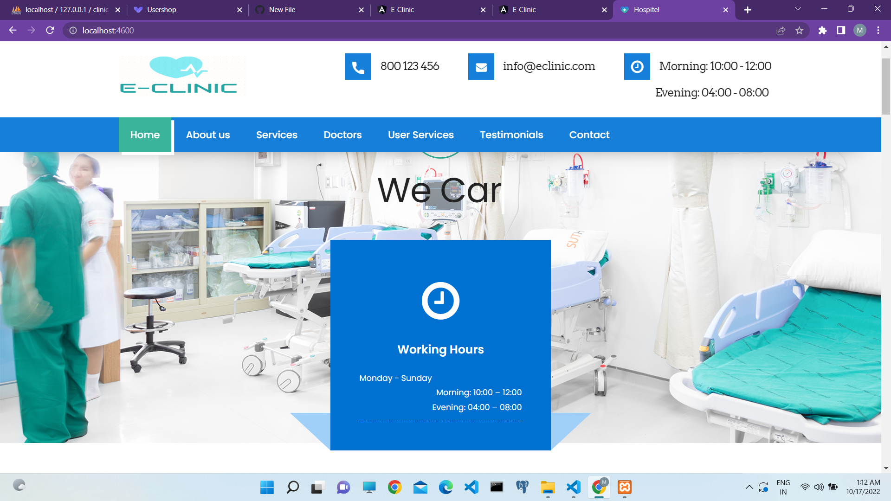This screenshot has height=501, width=891.
Task: Click the Contact navigation link
Action: click(x=589, y=135)
